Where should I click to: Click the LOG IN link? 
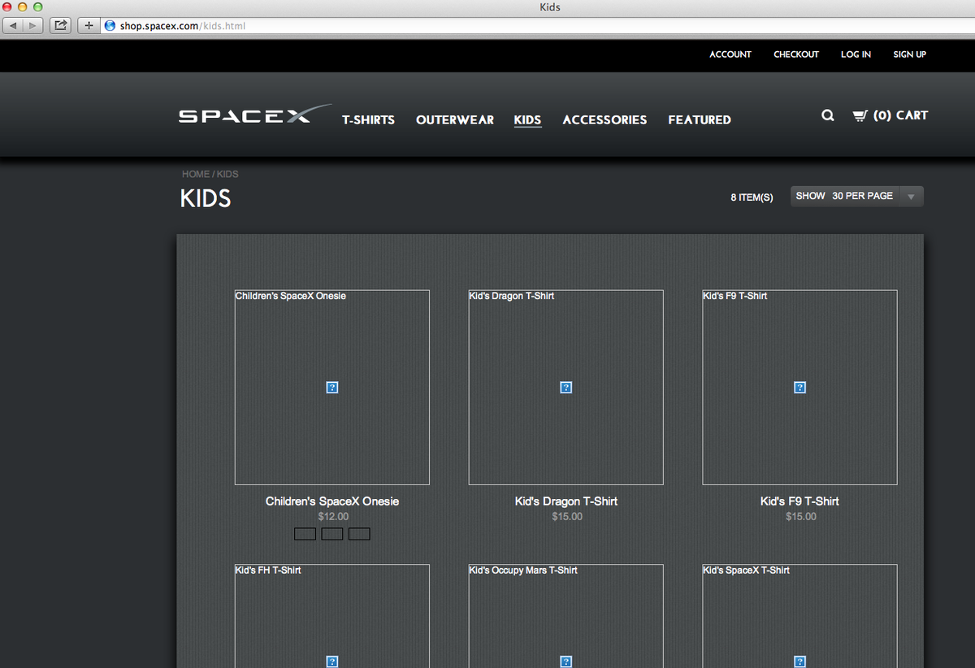(x=856, y=54)
